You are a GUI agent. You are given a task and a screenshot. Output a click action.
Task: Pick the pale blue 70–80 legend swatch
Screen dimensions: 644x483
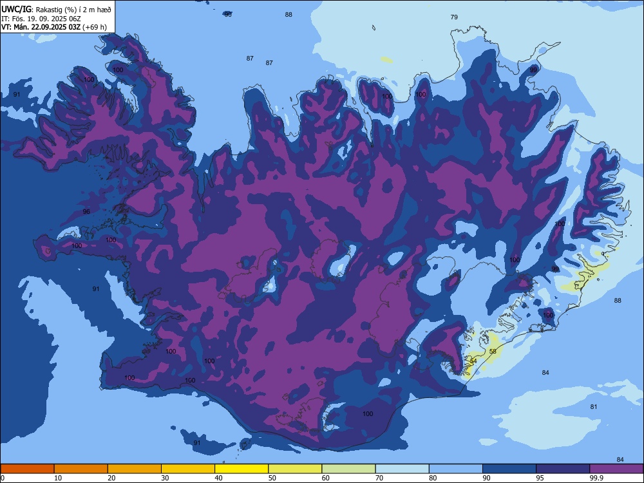click(402, 469)
